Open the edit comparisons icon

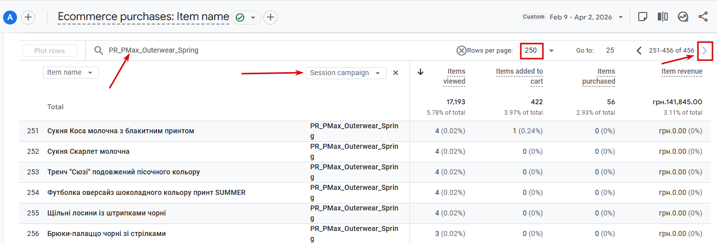click(x=662, y=17)
